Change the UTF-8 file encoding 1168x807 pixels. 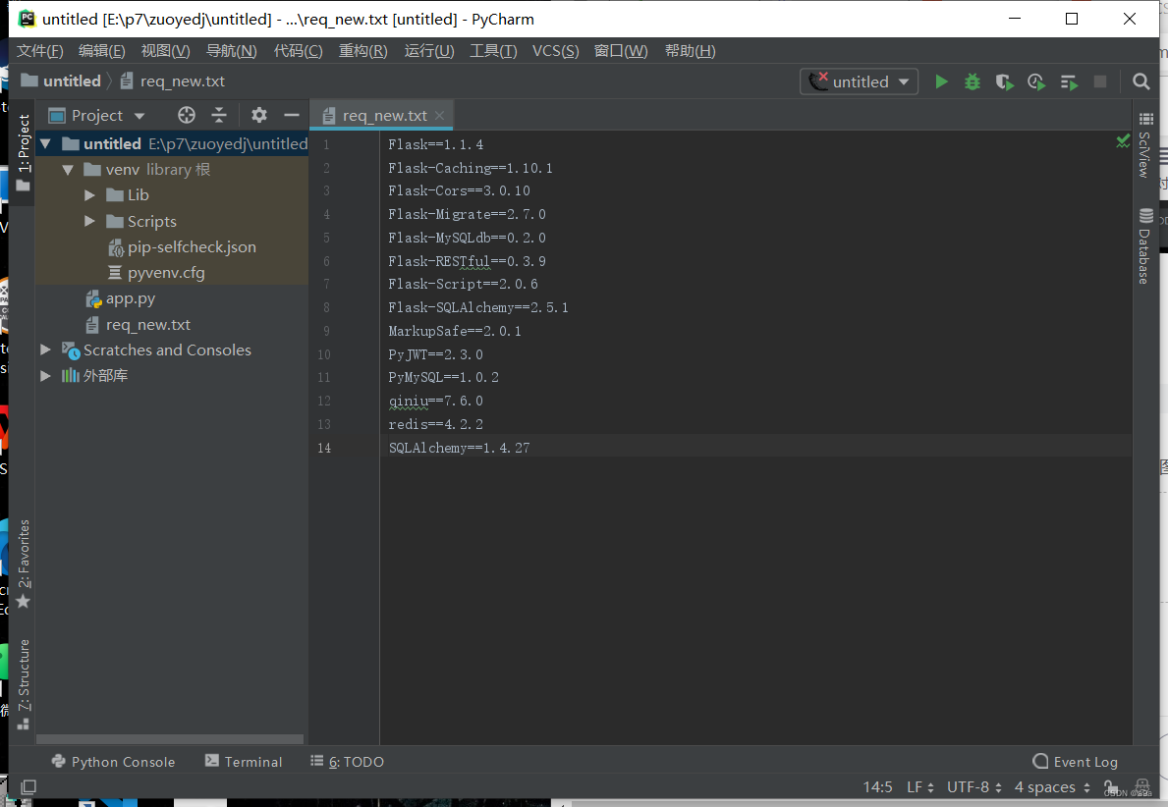click(973, 787)
